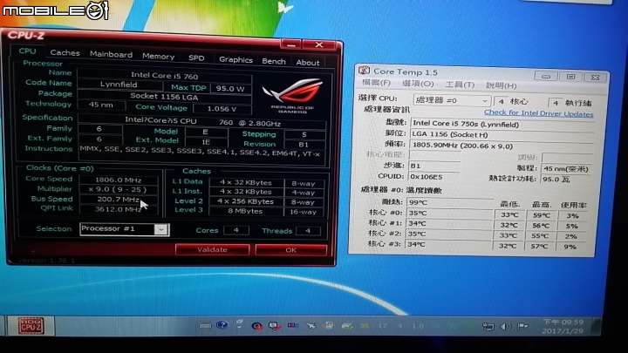Click the Level 3 cache value 8 MBytes
Image resolution: width=628 pixels, height=353 pixels.
click(x=245, y=211)
